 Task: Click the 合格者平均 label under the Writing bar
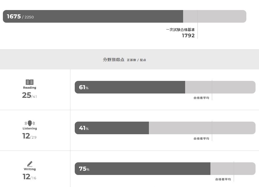[x=223, y=179]
